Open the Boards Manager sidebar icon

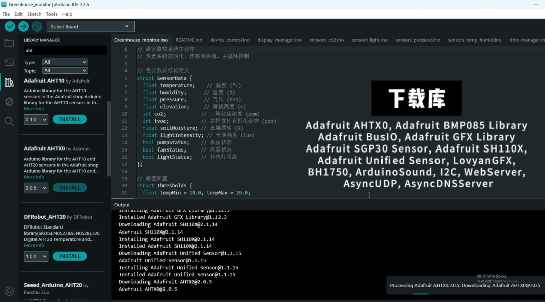coord(9,62)
